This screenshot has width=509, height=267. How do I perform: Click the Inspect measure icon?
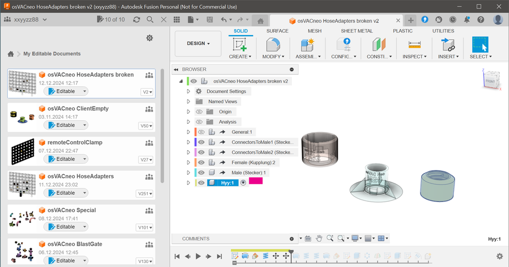pyautogui.click(x=415, y=44)
